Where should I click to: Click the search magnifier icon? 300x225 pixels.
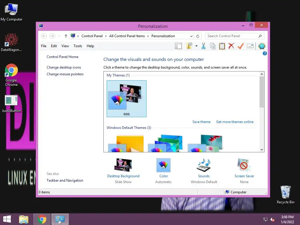(x=260, y=36)
